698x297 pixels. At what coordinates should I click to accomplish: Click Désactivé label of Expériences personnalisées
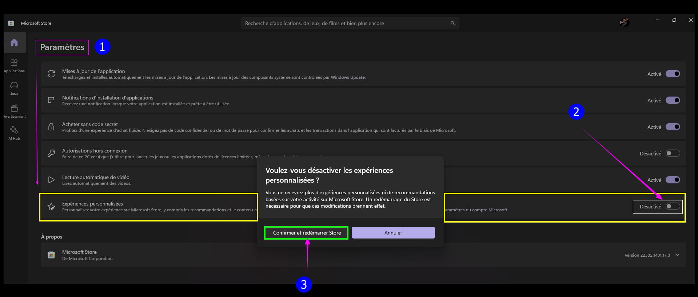[x=650, y=207]
